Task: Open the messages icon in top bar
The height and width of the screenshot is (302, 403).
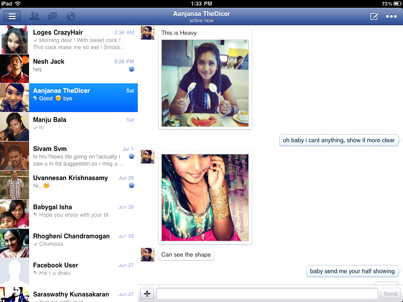Action: [52, 17]
